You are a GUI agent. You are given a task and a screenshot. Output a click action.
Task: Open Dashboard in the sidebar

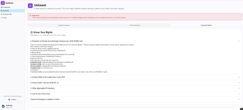click(12, 7)
